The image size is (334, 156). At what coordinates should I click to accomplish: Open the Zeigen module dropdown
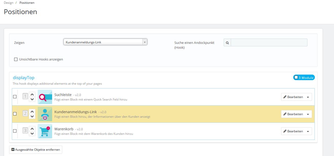tap(105, 42)
